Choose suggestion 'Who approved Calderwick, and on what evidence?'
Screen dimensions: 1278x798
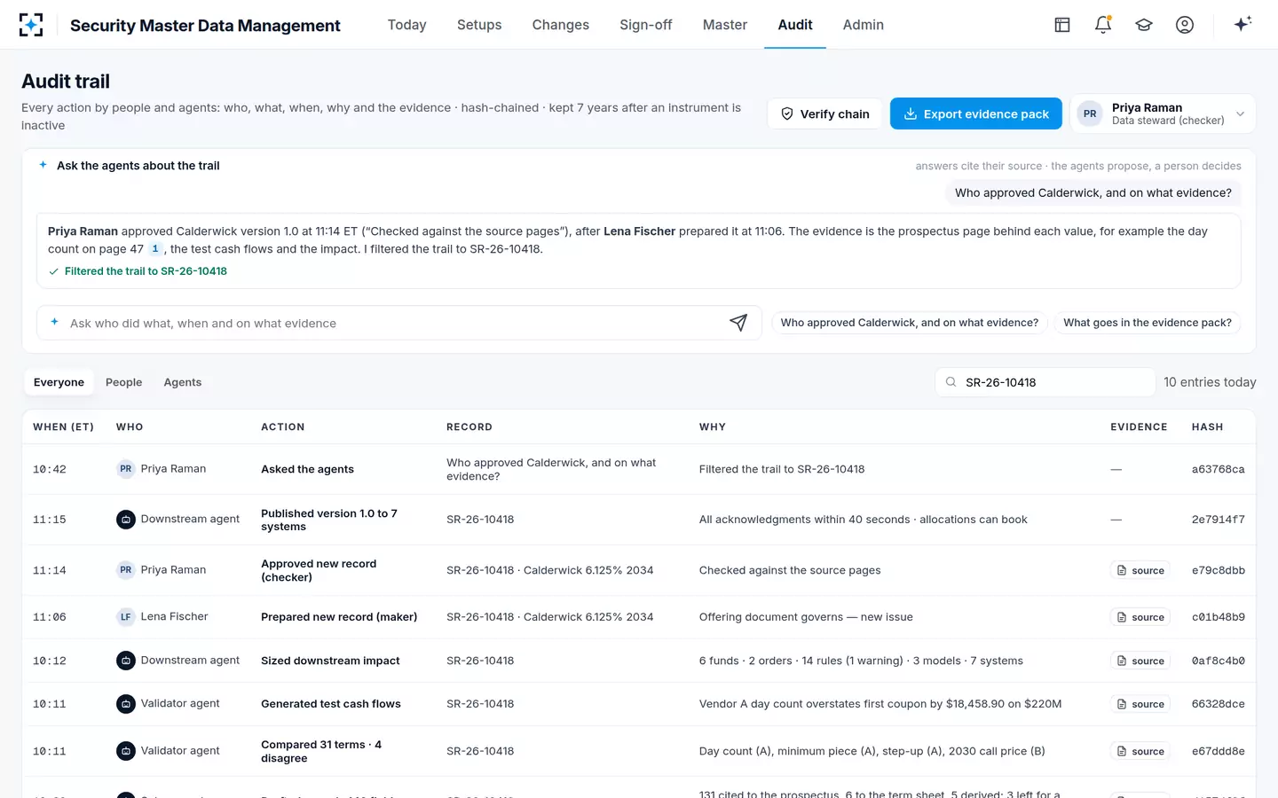coord(910,323)
